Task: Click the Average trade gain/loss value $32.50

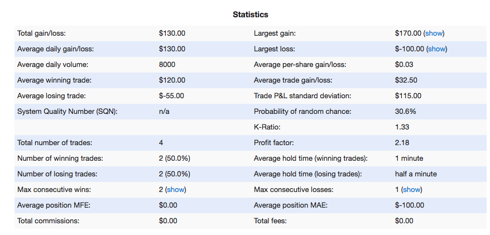Action: coord(406,80)
